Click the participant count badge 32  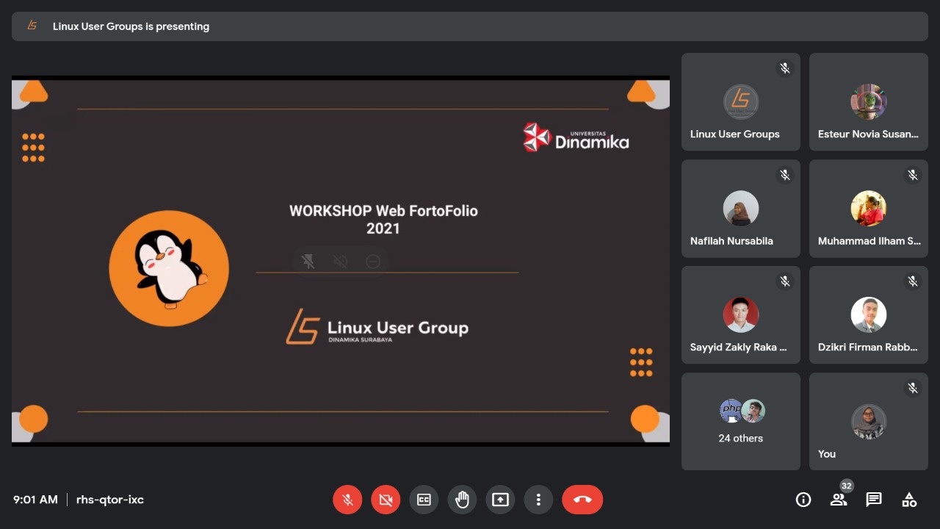(847, 486)
